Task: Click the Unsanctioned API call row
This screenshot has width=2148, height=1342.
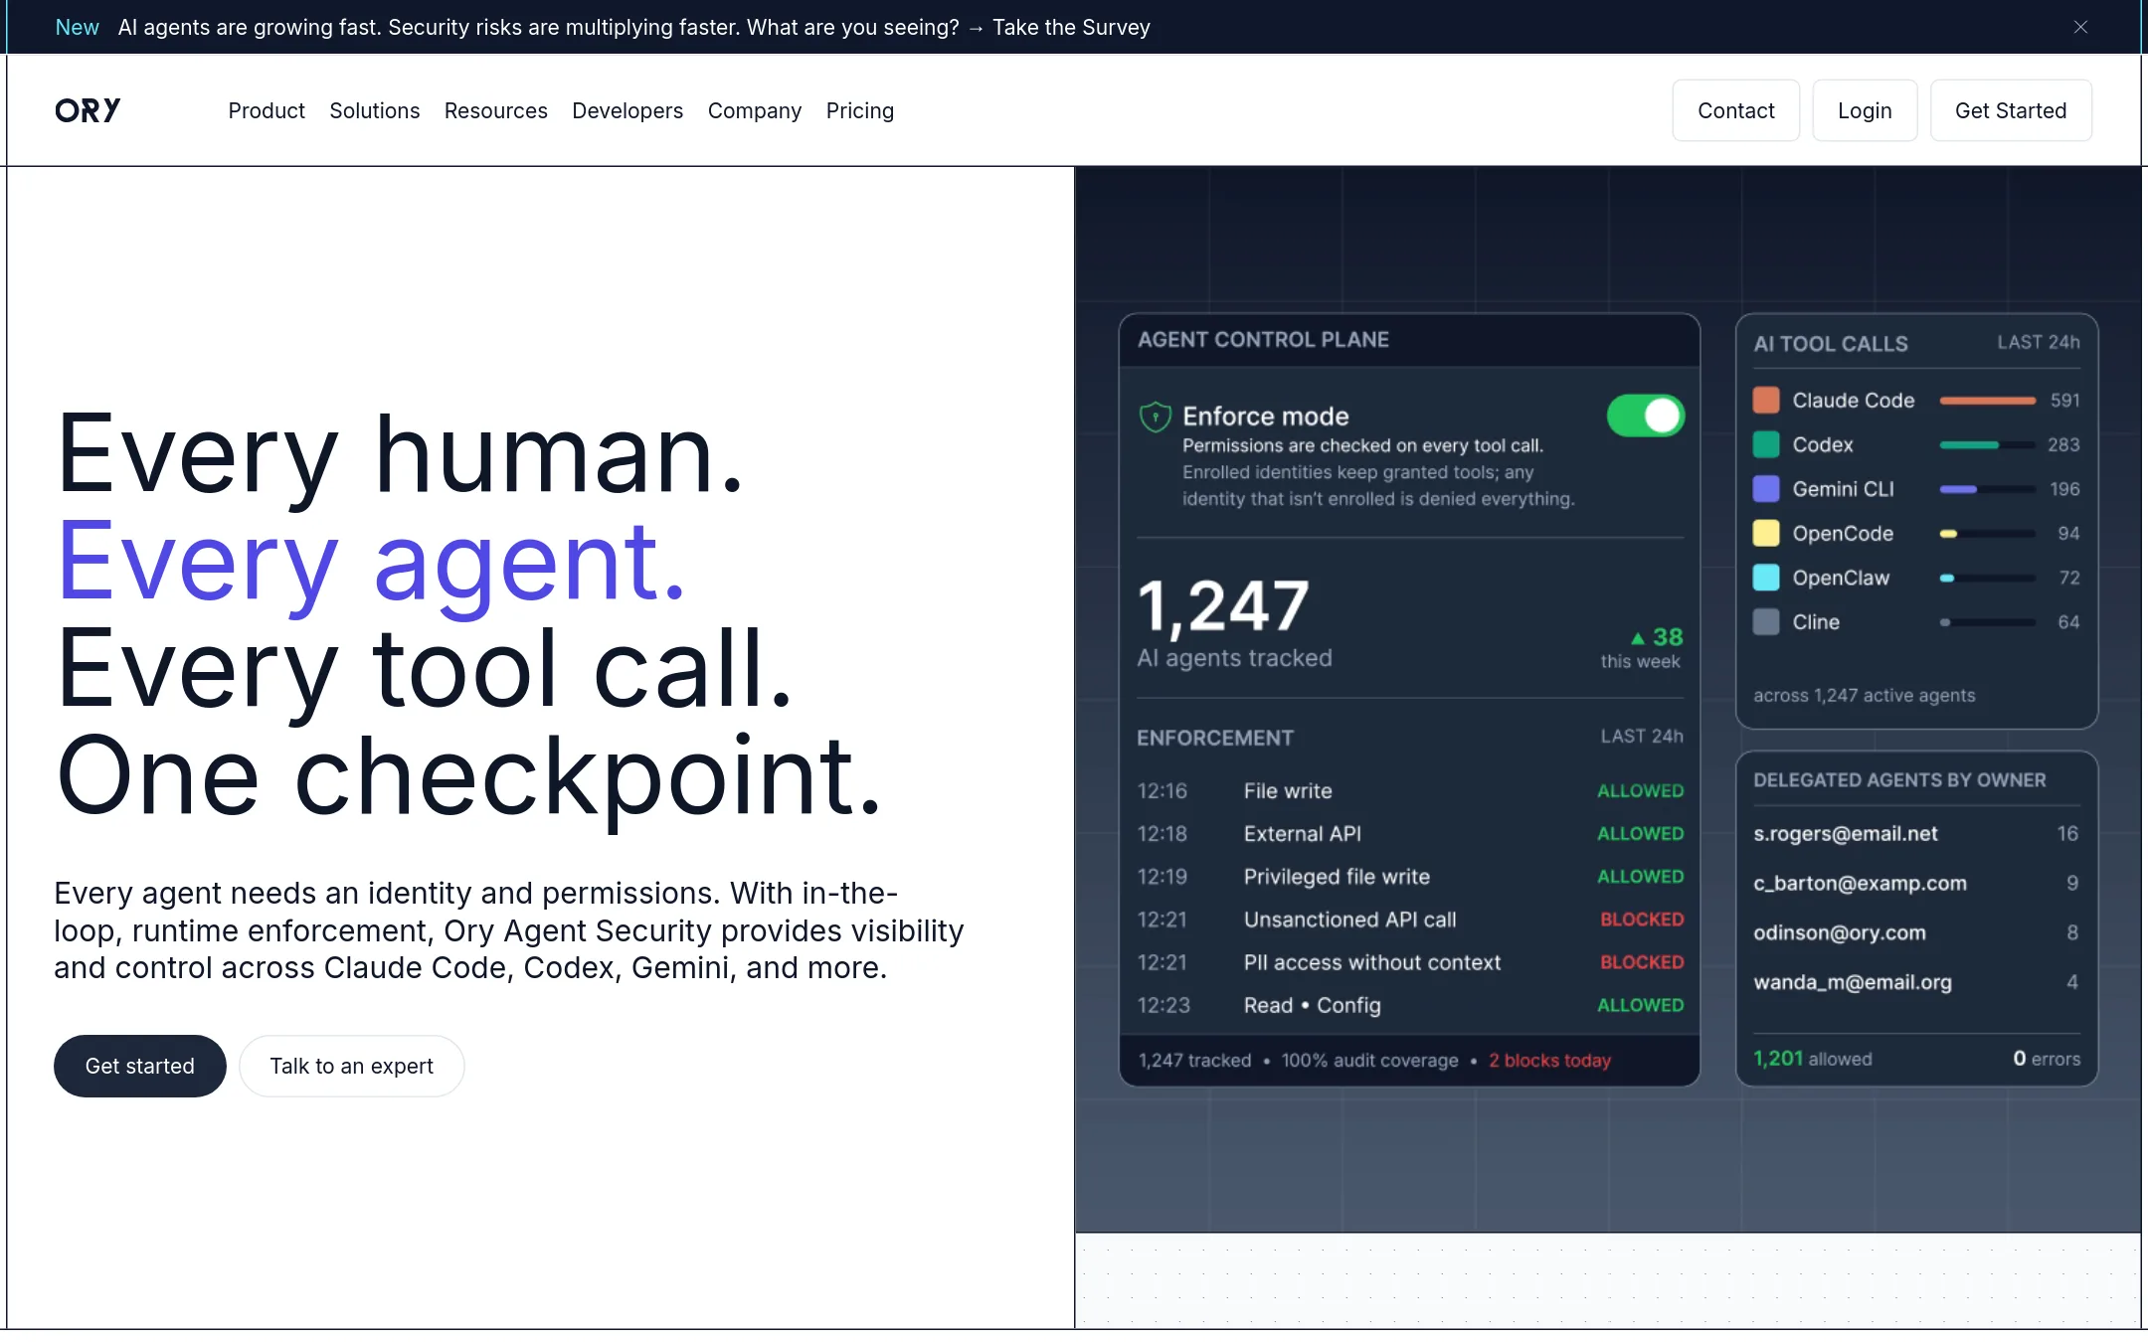Action: coord(1410,920)
